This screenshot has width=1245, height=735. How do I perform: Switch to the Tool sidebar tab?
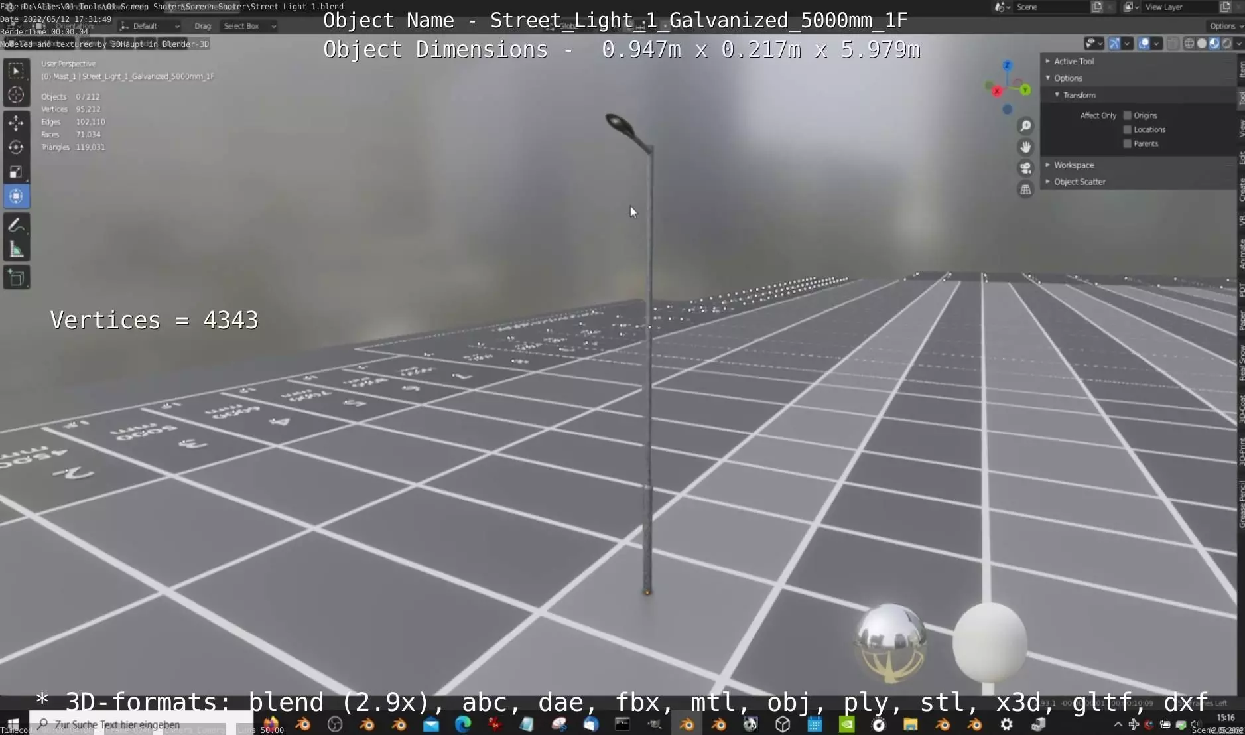(x=1241, y=99)
